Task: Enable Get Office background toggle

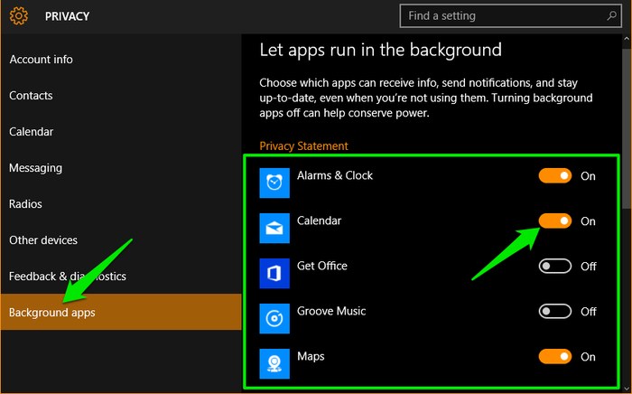Action: [555, 267]
